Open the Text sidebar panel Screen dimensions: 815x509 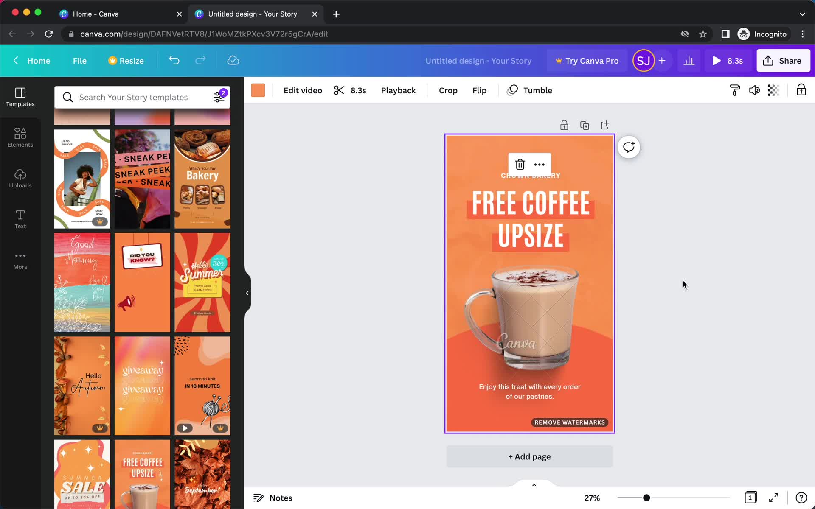(20, 219)
